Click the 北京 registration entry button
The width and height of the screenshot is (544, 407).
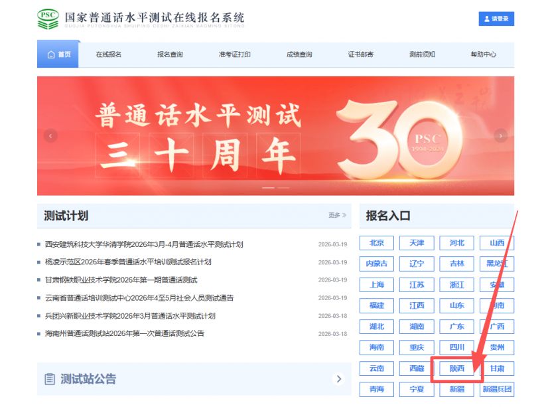pyautogui.click(x=375, y=243)
